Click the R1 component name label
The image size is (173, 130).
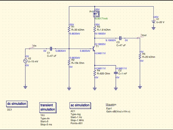click(x=73, y=27)
